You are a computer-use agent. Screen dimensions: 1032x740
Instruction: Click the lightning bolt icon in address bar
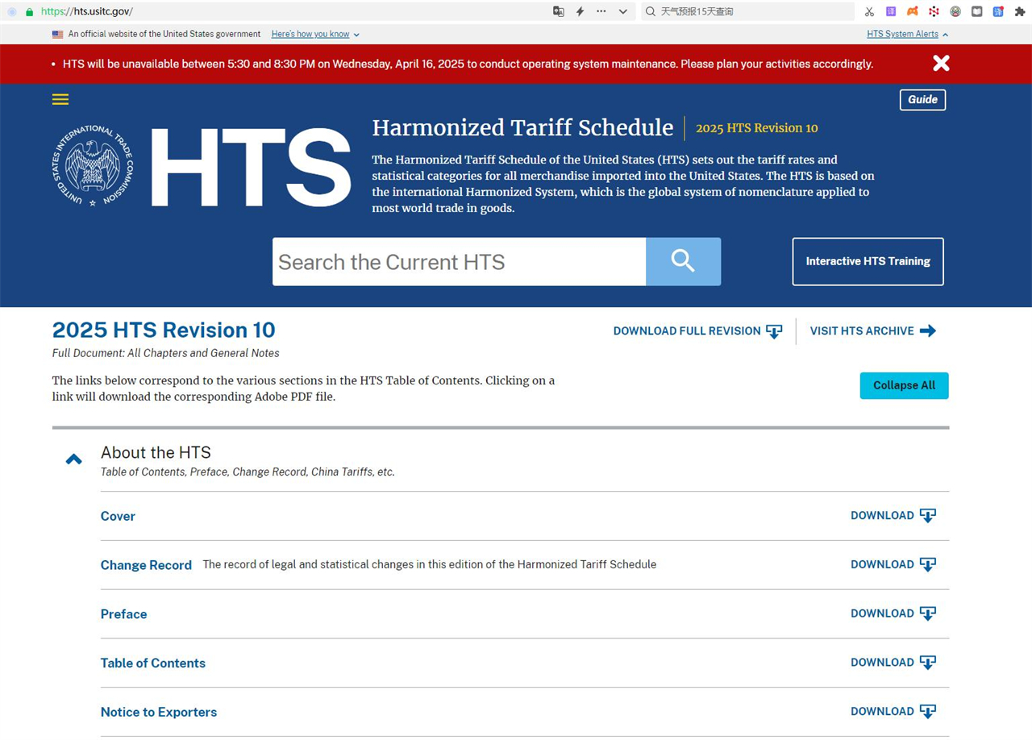click(580, 11)
